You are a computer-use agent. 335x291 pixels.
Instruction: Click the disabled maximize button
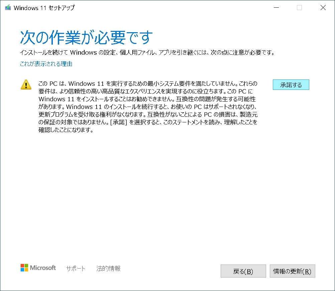point(299,8)
